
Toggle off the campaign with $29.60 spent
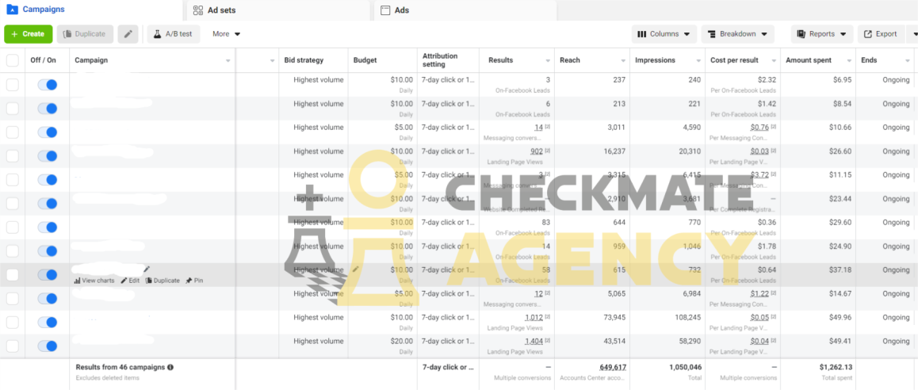tap(48, 227)
